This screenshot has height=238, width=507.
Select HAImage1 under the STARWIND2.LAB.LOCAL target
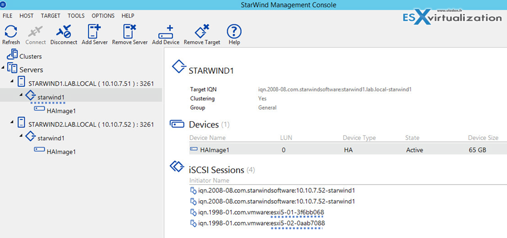click(x=61, y=152)
